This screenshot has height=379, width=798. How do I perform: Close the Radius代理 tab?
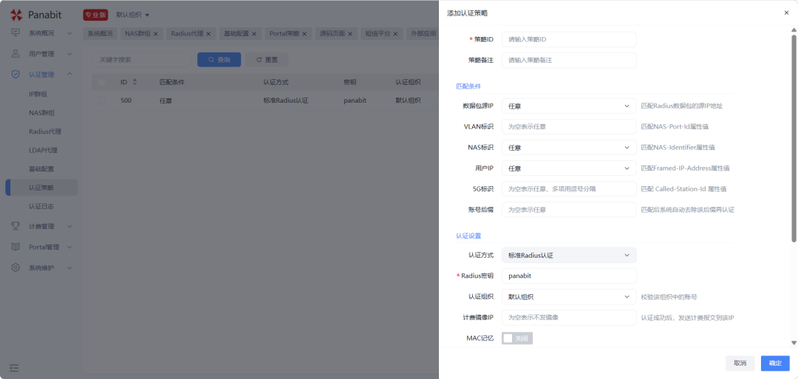tap(208, 33)
